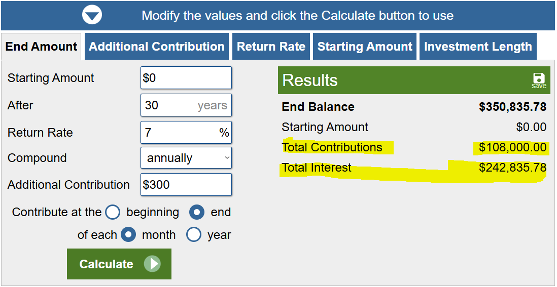Switch to the Investment Length tab
The image size is (557, 287).
(478, 47)
